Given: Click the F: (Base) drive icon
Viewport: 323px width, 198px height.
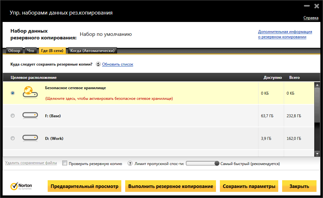Looking at the screenshot, I should click(x=30, y=115).
